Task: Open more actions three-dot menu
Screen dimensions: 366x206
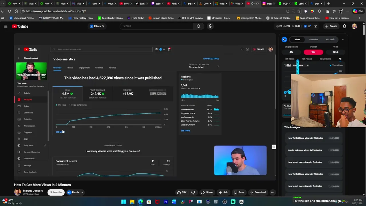Action: pyautogui.click(x=273, y=192)
